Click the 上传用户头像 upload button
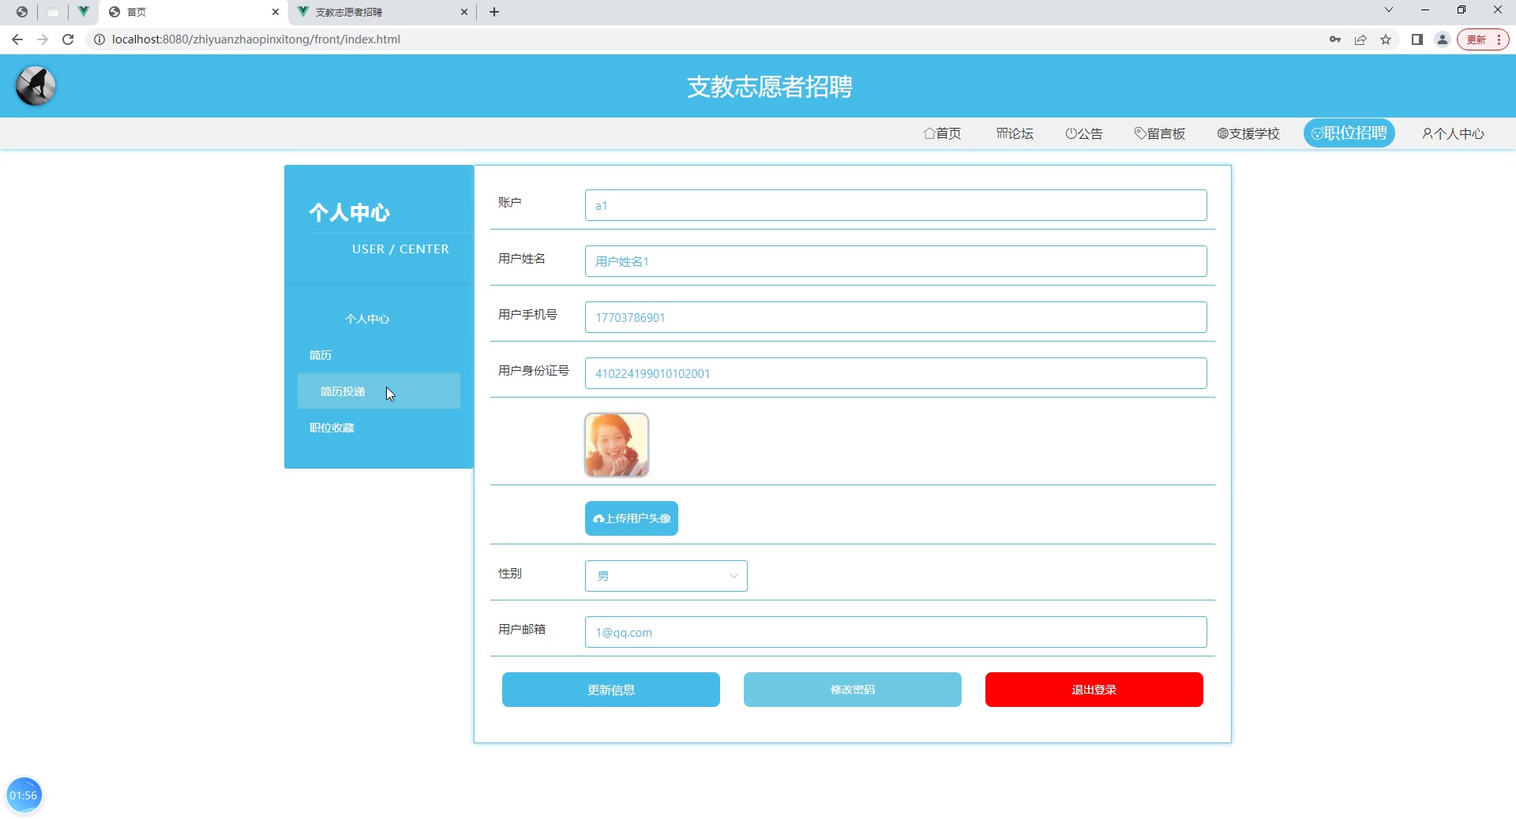Viewport: 1516px width, 819px height. 631,518
